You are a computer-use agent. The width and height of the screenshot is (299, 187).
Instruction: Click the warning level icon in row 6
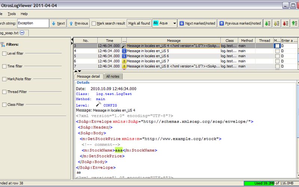[124, 61]
